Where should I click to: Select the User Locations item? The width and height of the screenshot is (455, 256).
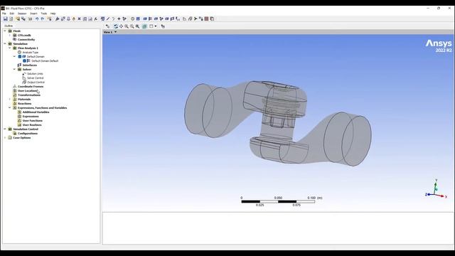coord(28,90)
